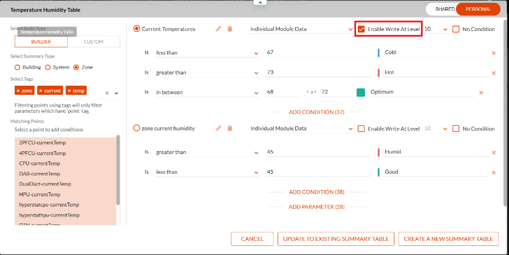Click pencil icon beside zone current humidity
Image resolution: width=509 pixels, height=255 pixels.
point(218,129)
